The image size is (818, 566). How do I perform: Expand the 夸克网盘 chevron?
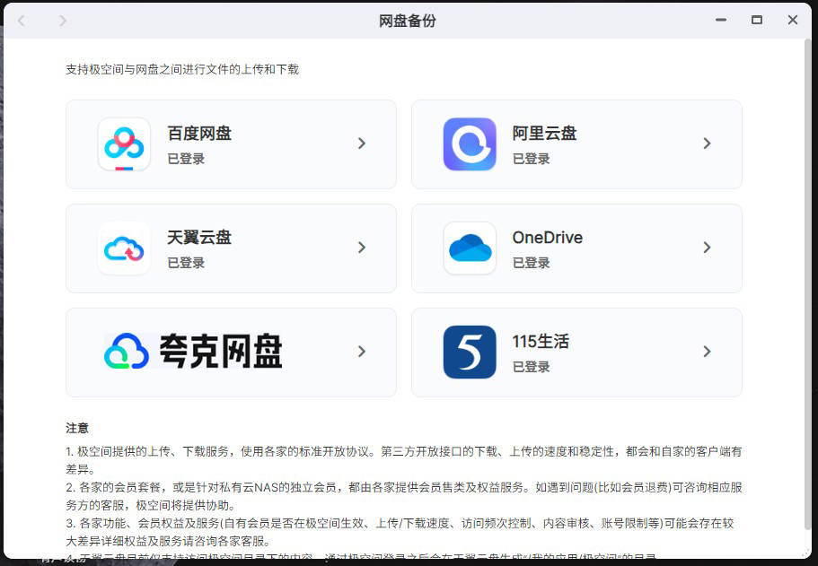[x=362, y=352]
